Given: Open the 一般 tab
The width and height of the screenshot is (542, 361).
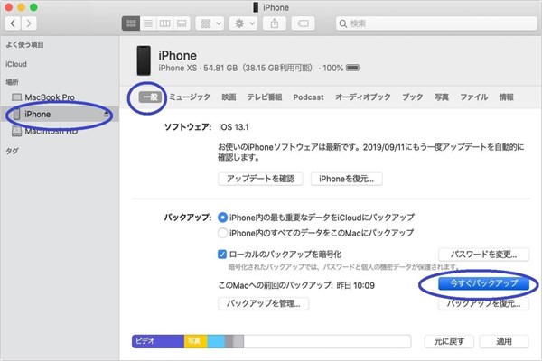Looking at the screenshot, I should (150, 97).
